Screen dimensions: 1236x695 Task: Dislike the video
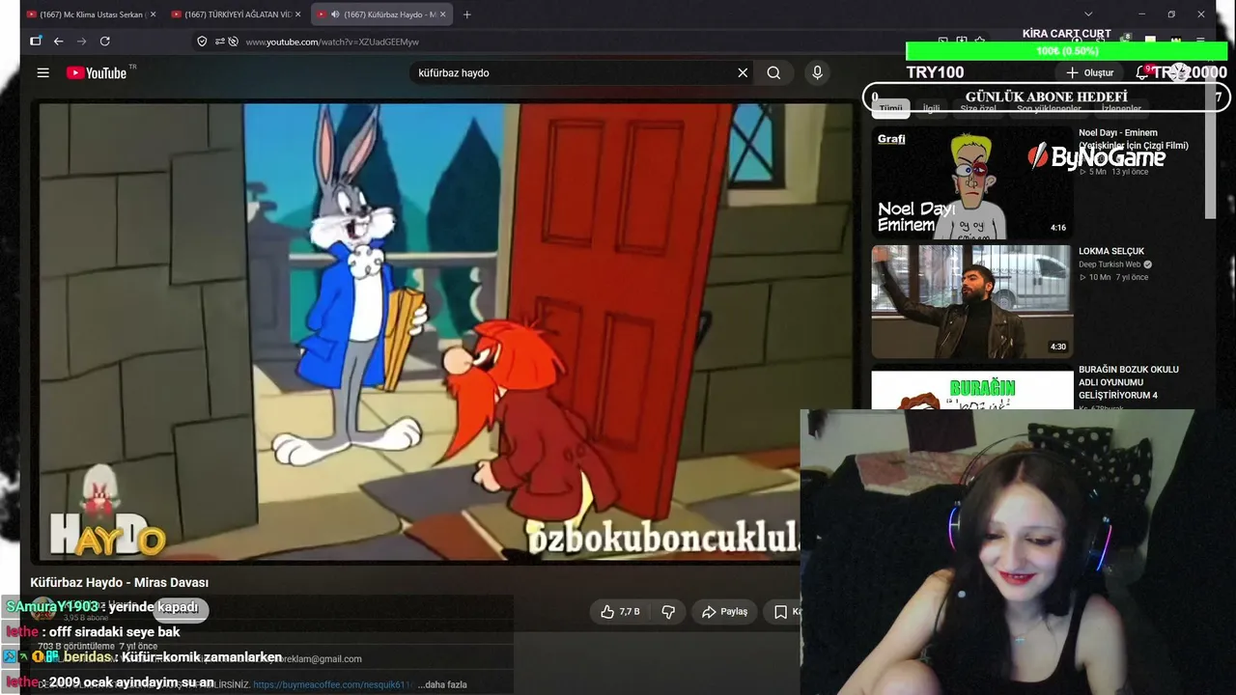click(x=667, y=611)
